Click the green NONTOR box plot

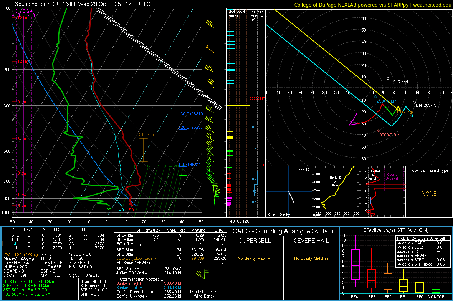click(436, 289)
